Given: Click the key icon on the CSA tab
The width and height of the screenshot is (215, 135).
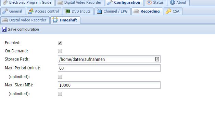Looking at the screenshot, I should (x=168, y=11).
